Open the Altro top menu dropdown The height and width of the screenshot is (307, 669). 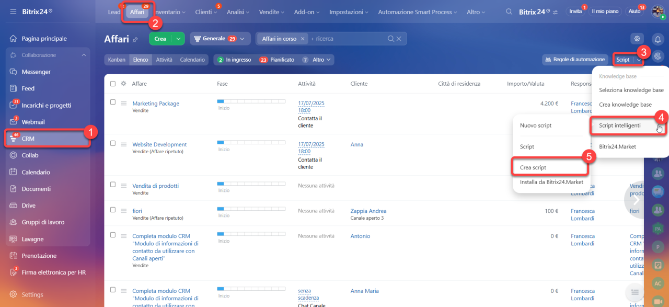click(x=475, y=12)
